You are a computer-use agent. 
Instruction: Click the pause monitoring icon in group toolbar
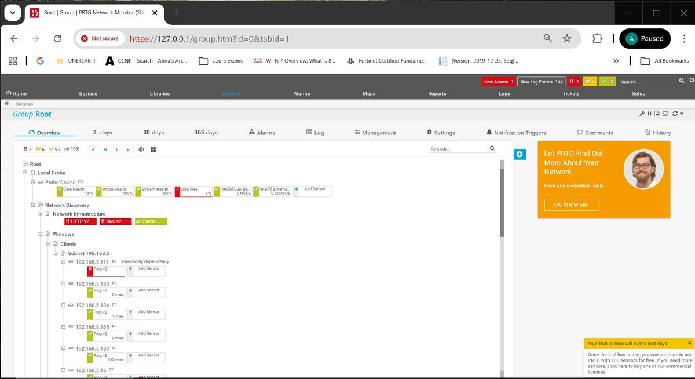[650, 114]
